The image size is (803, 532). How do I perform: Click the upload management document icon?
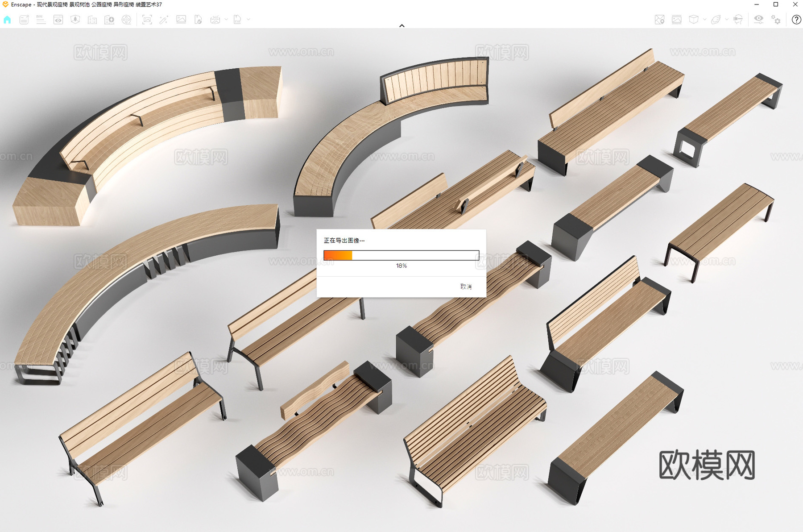198,20
